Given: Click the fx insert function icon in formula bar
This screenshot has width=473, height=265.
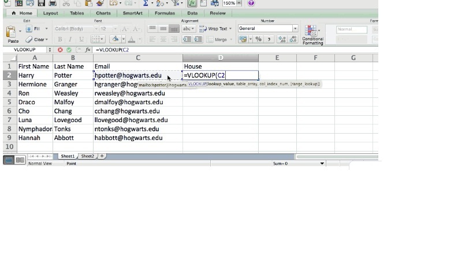Looking at the screenshot, I should 88,50.
